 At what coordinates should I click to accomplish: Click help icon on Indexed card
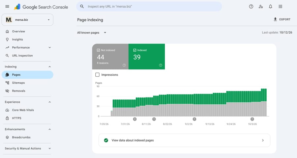[x=160, y=65]
